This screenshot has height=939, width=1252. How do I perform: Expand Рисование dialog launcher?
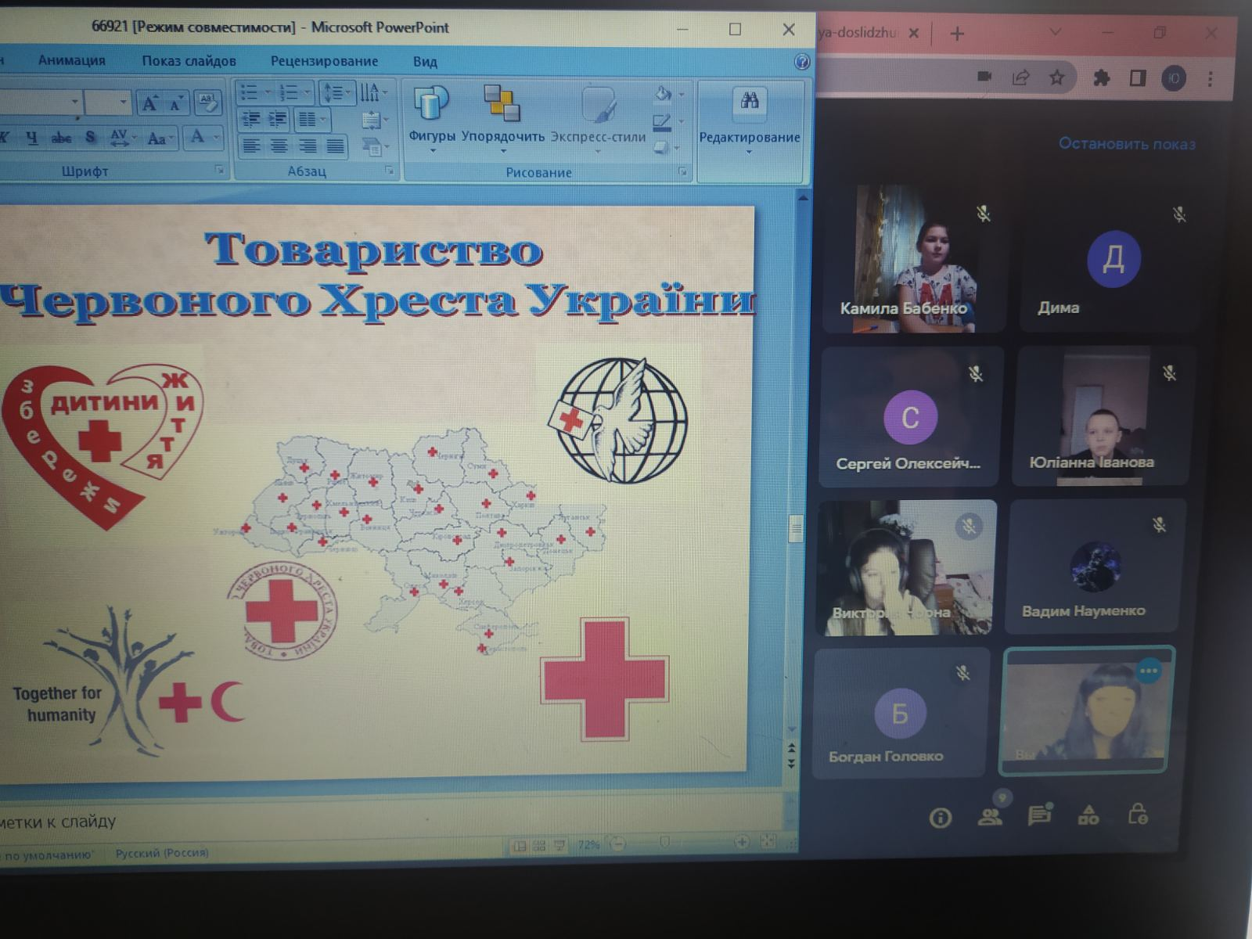point(682,171)
